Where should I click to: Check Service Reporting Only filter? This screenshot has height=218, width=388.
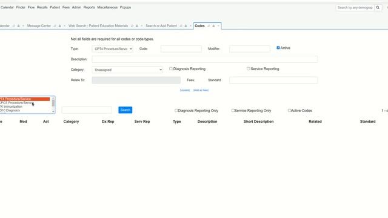tap(233, 110)
